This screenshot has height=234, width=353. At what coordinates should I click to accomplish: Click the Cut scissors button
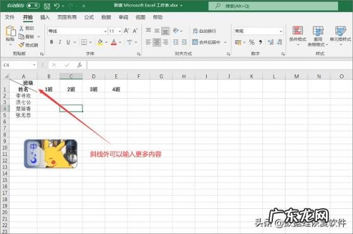(26, 28)
